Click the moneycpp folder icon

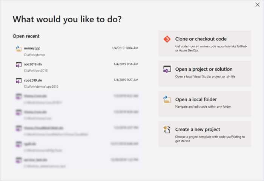tap(19, 48)
